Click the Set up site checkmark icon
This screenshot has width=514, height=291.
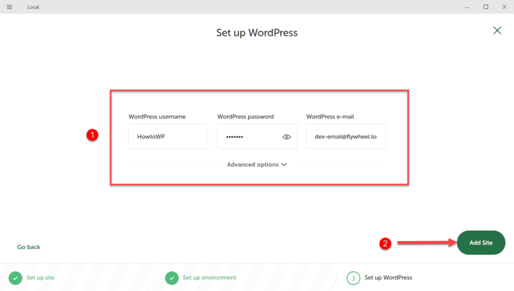coord(16,278)
